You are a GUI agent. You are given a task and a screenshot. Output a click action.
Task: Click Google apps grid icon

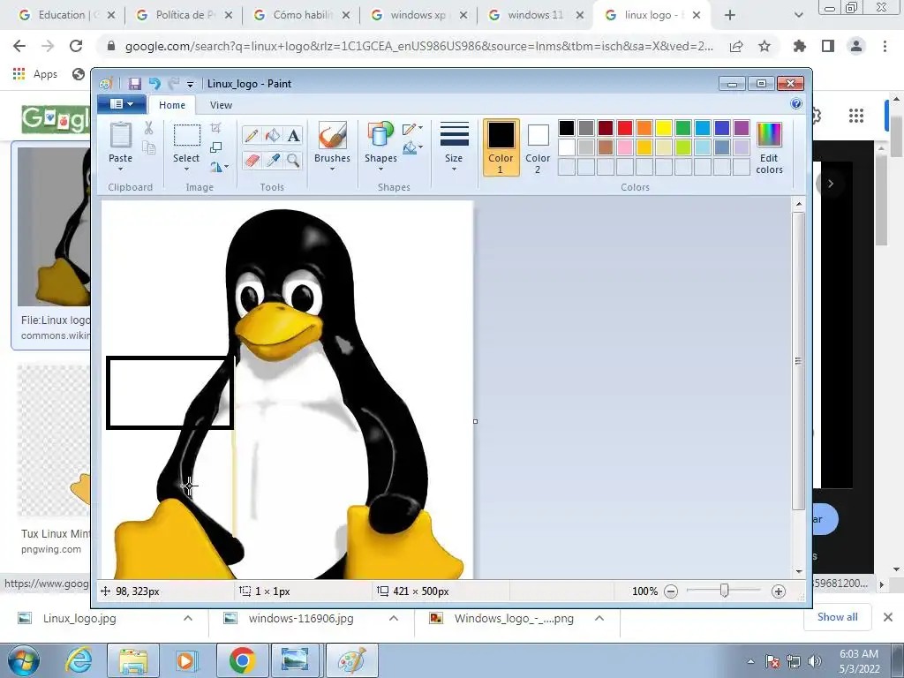point(856,116)
